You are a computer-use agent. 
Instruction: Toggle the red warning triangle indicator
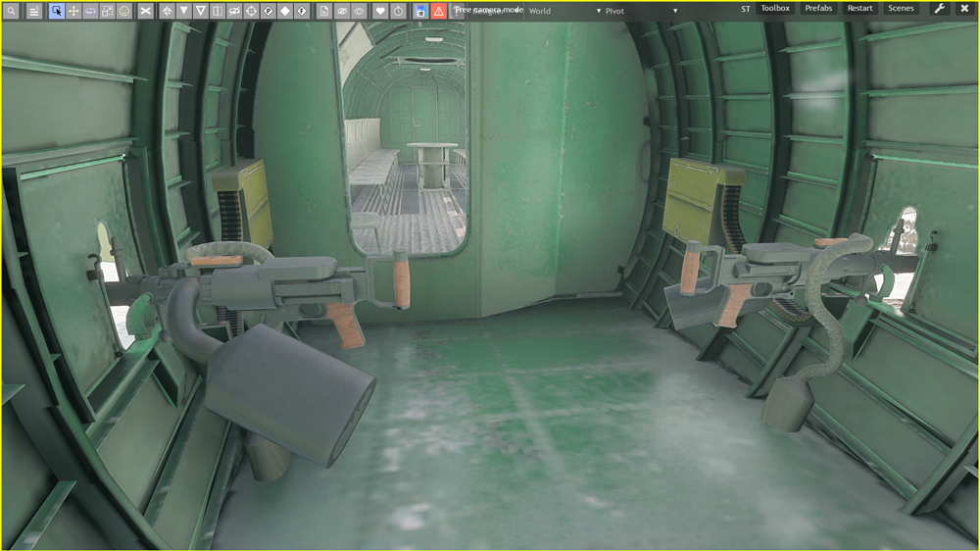438,11
